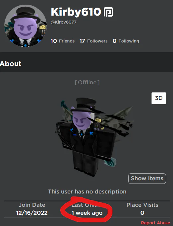Image resolution: width=173 pixels, height=226 pixels.
Task: Open the circular profile avatar picture
Action: 26,26
